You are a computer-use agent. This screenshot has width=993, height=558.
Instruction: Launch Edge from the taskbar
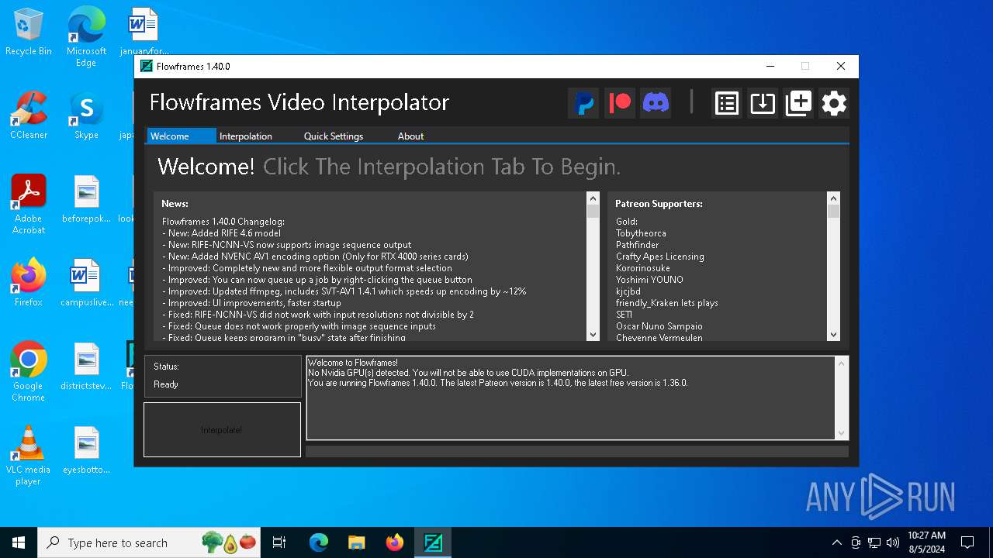click(x=319, y=542)
